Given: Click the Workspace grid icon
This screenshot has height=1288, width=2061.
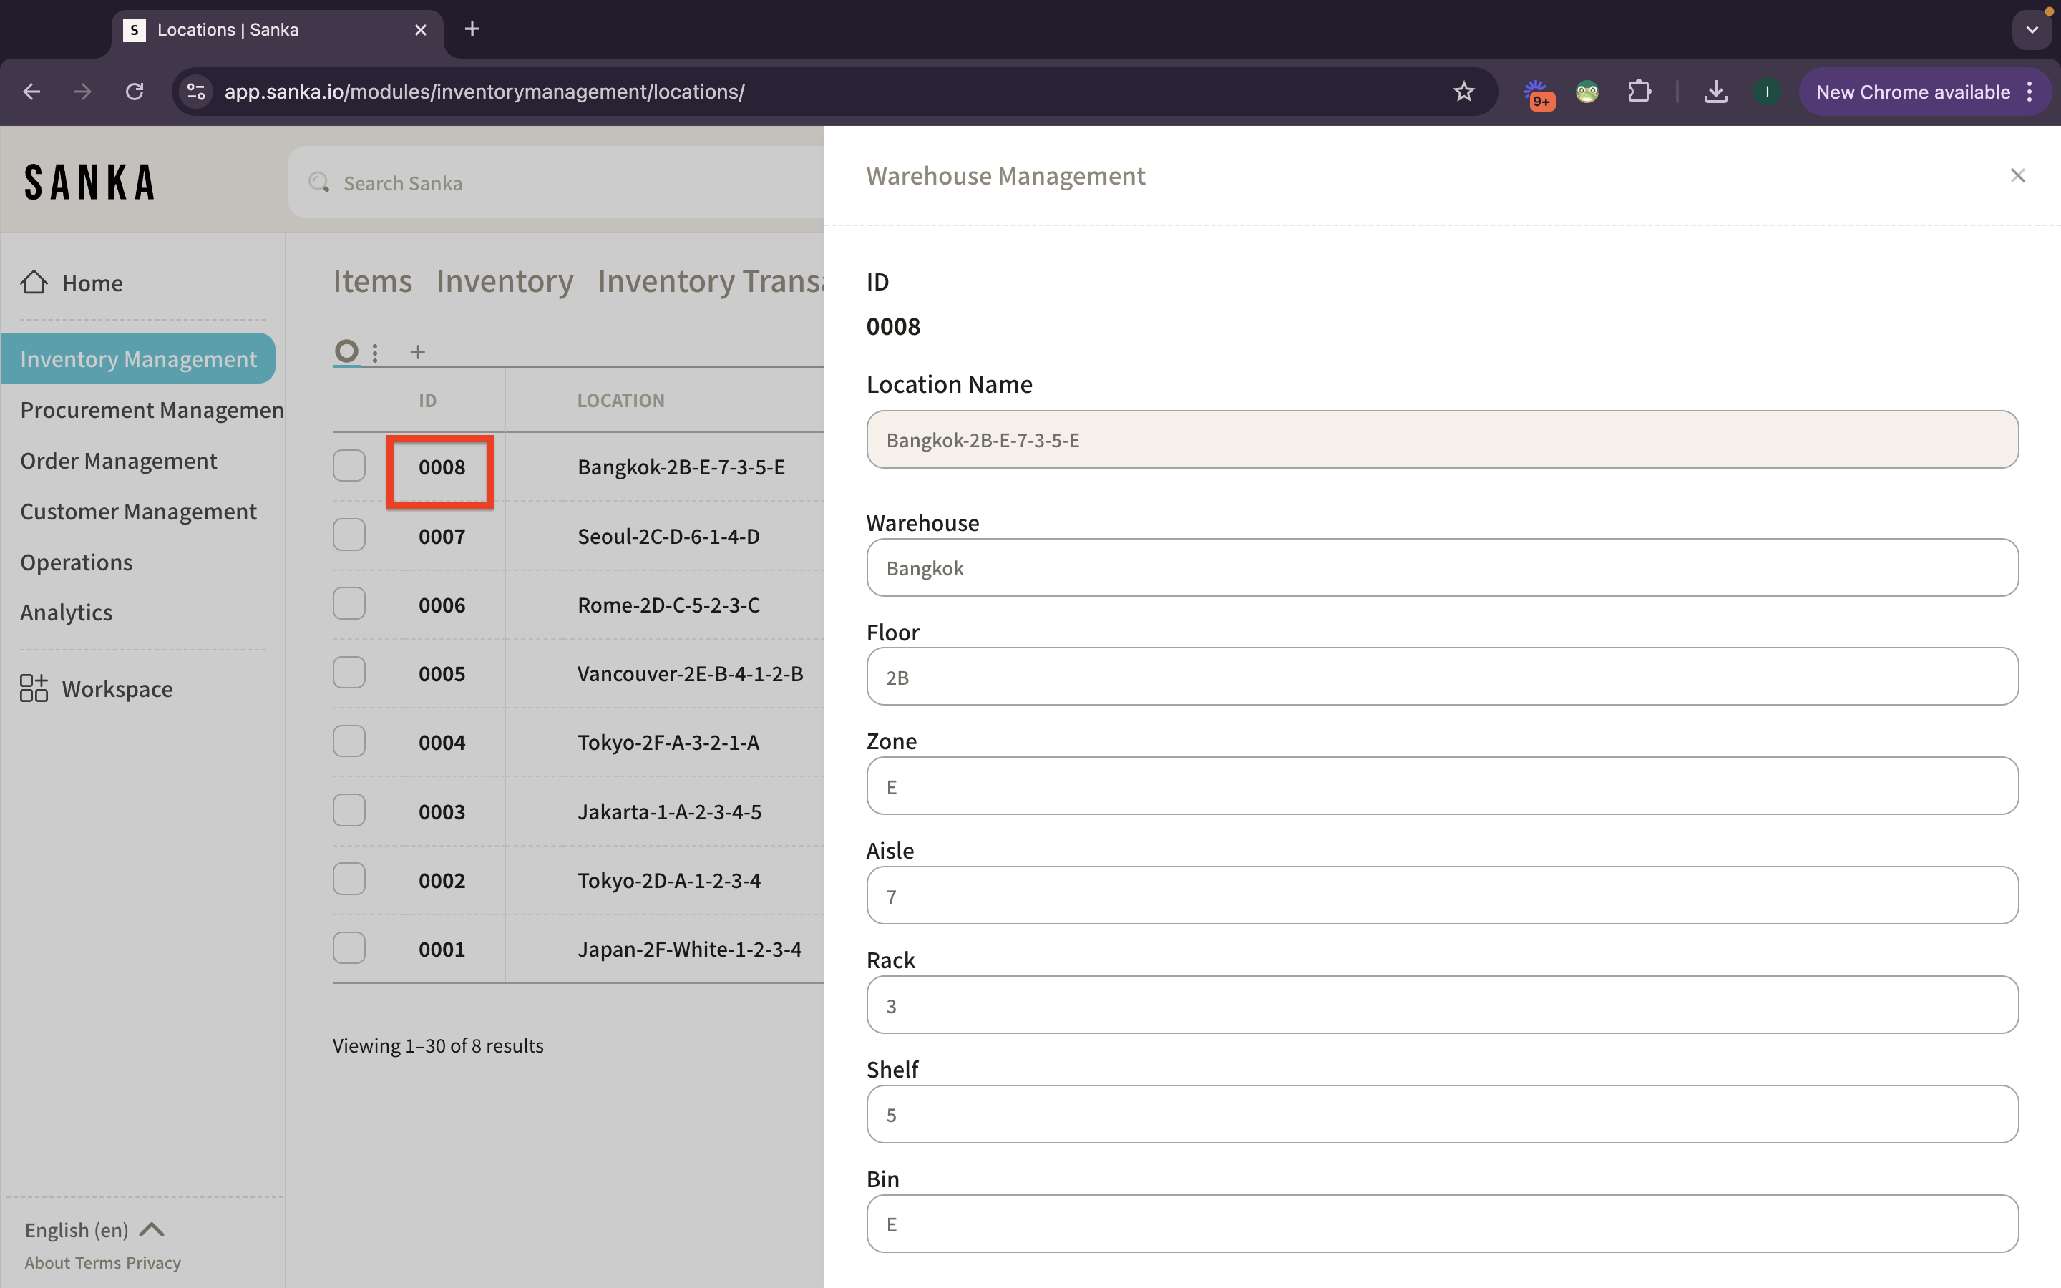Looking at the screenshot, I should (34, 688).
